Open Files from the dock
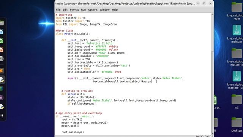 point(2,23)
